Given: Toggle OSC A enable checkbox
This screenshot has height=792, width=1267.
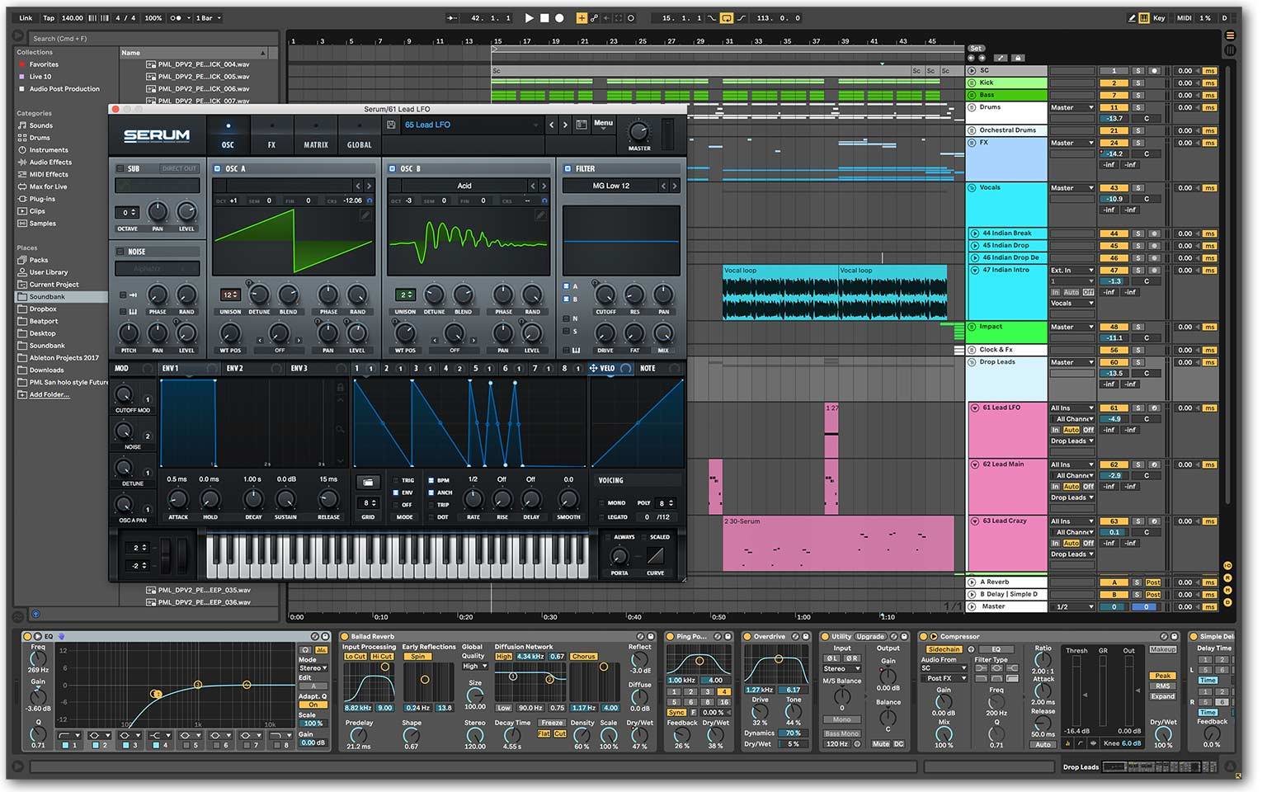Looking at the screenshot, I should (218, 168).
